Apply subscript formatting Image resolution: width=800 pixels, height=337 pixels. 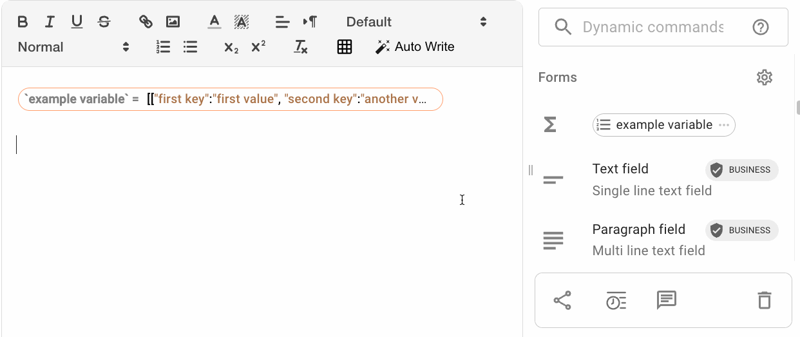(x=231, y=47)
